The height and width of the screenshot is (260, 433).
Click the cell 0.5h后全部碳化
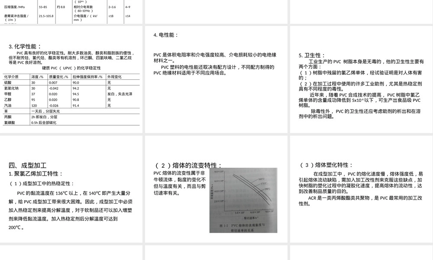click(44, 123)
